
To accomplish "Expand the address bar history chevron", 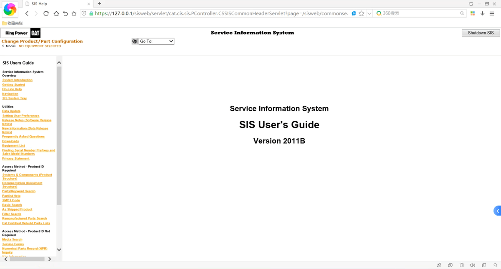I will click(369, 13).
